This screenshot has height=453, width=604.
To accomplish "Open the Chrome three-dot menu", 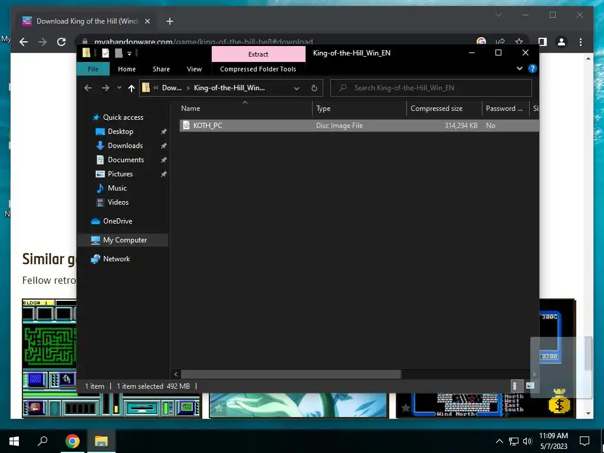I will (580, 42).
